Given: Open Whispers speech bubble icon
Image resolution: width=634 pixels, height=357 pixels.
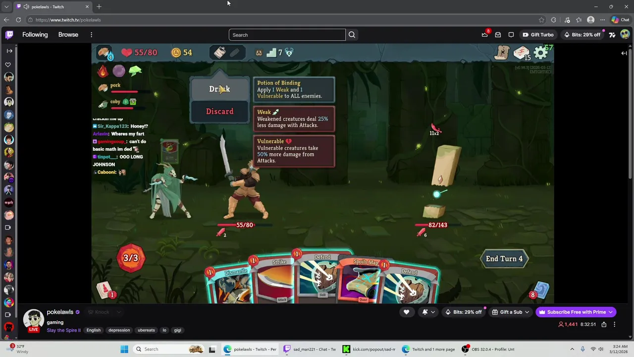Looking at the screenshot, I should pyautogui.click(x=511, y=35).
